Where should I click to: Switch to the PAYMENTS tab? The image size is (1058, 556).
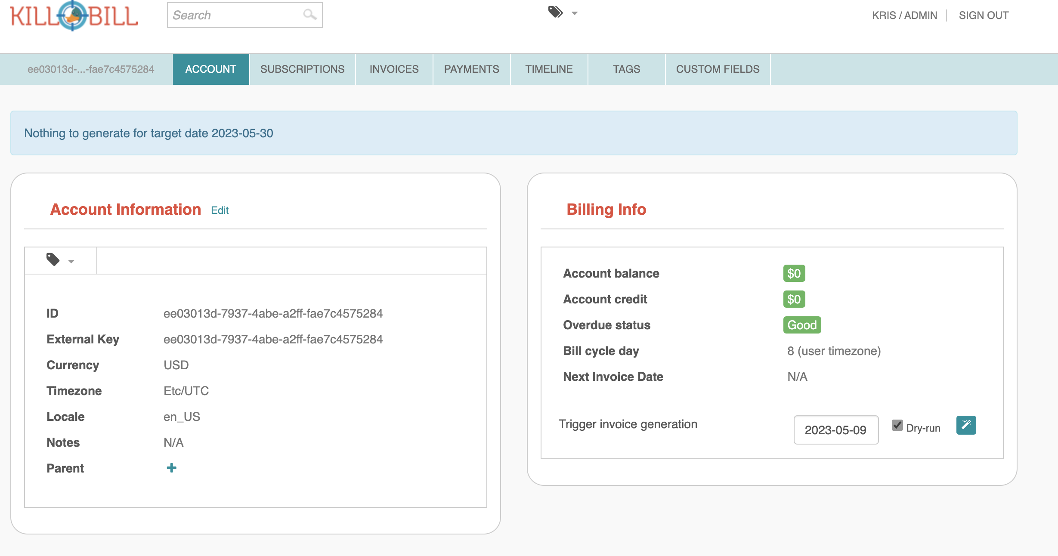click(x=471, y=69)
